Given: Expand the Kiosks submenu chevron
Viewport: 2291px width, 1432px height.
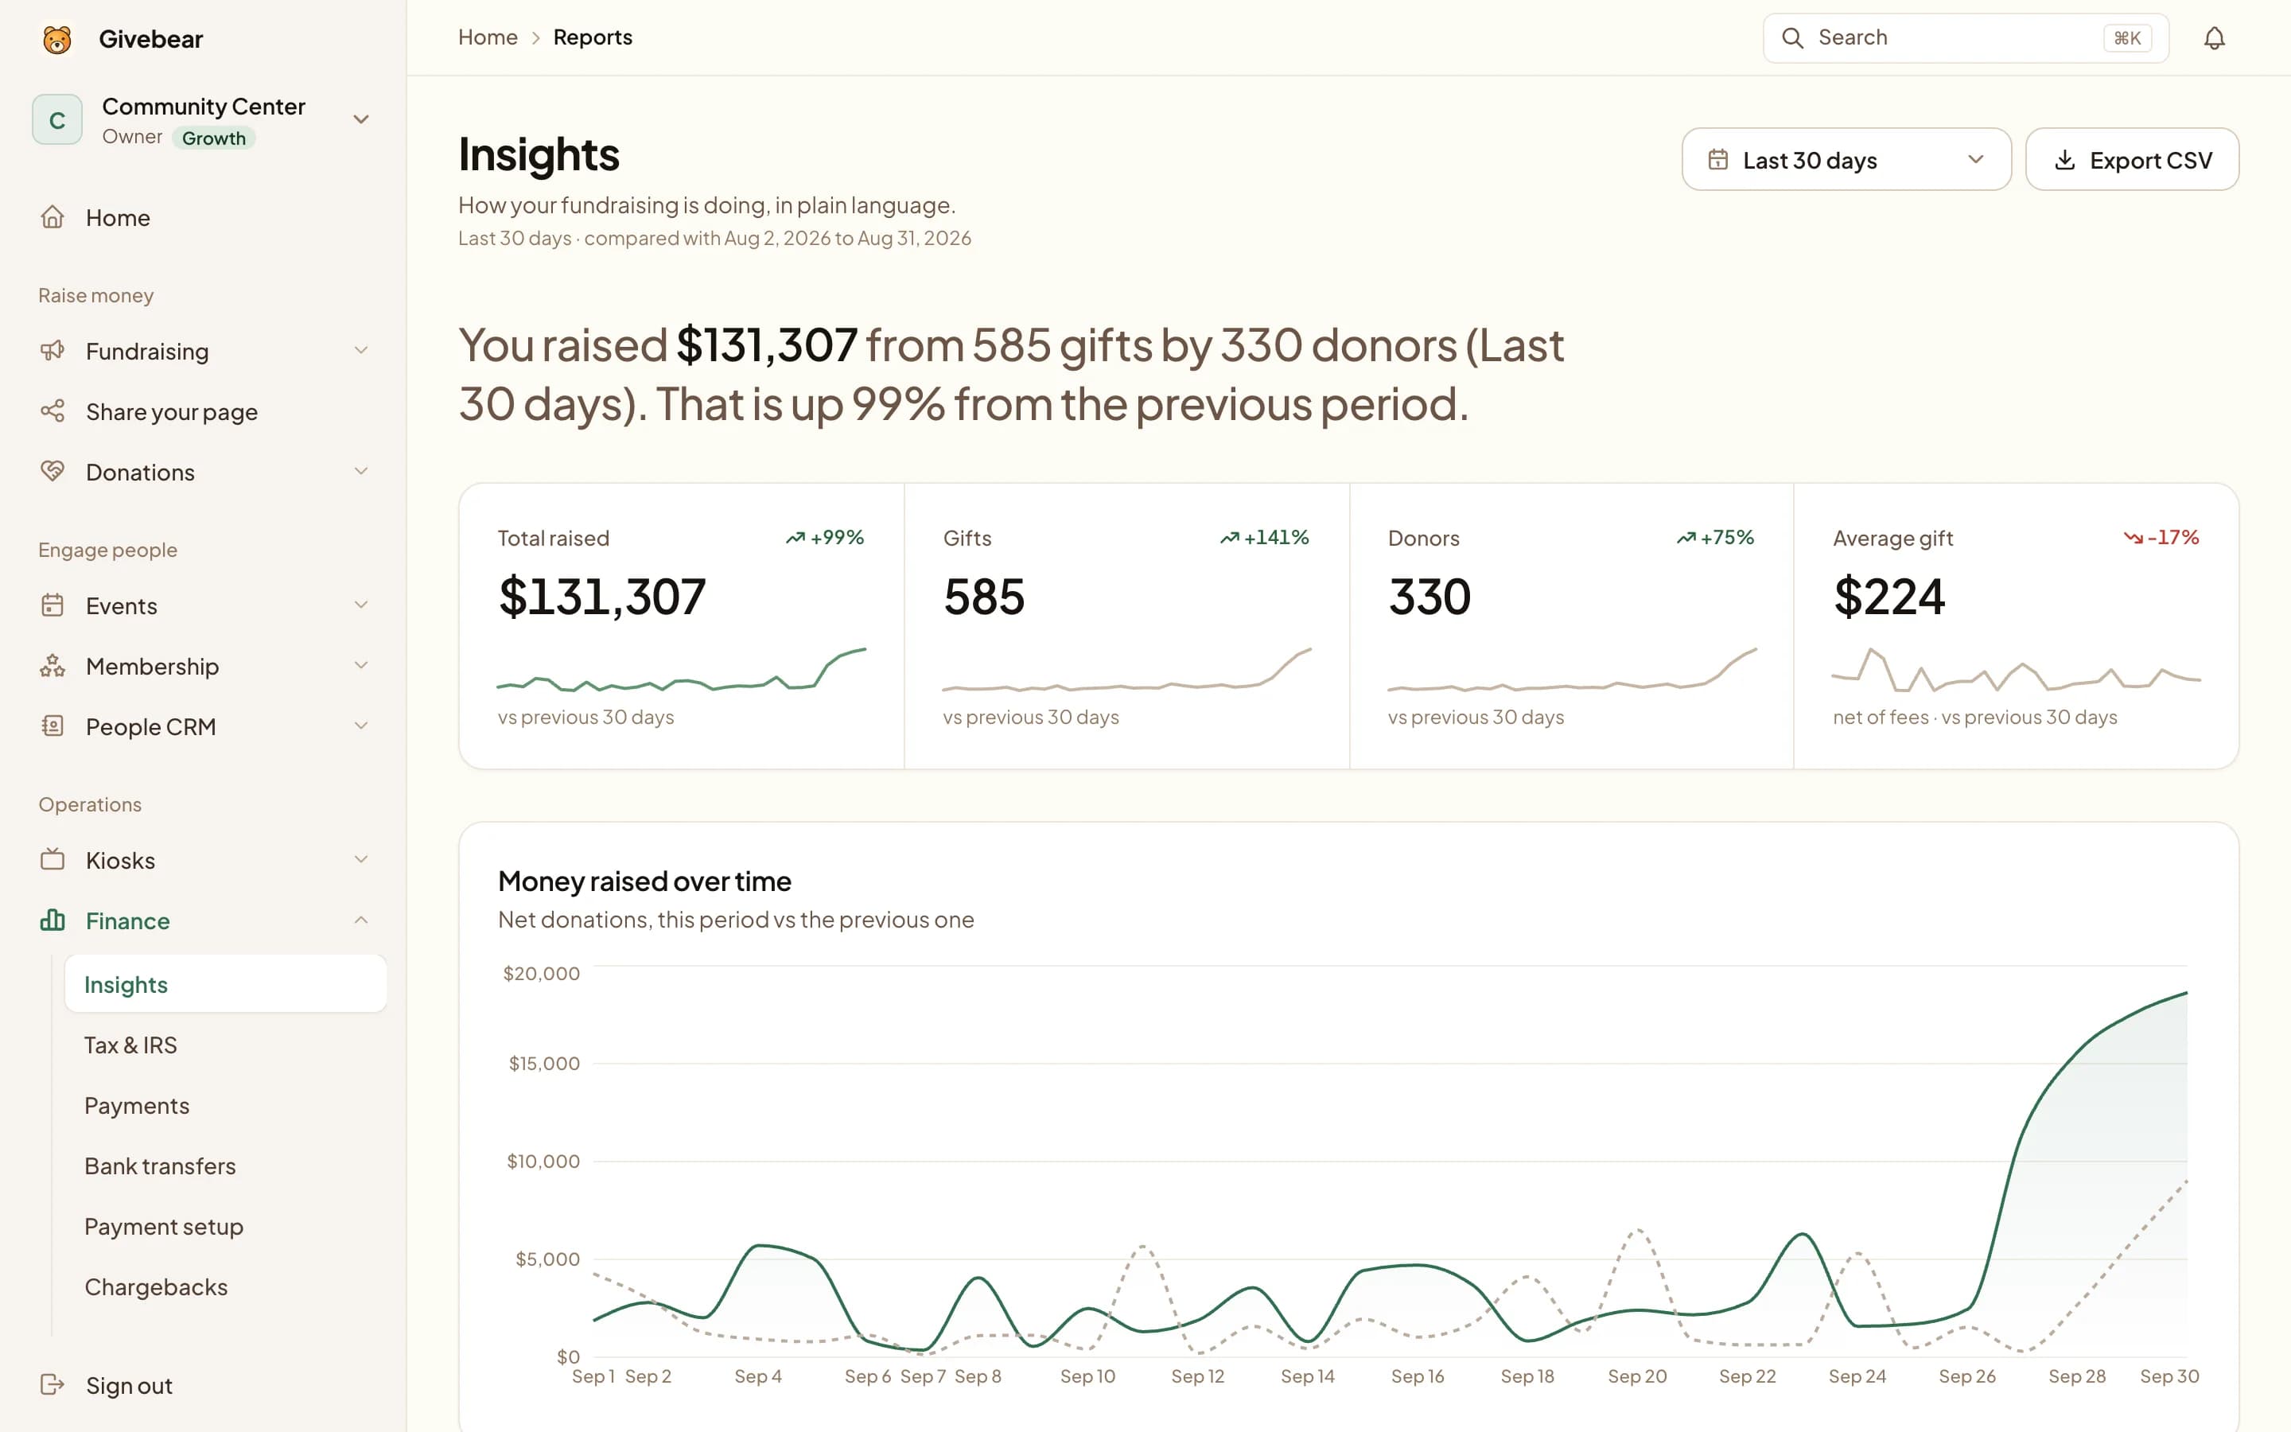Looking at the screenshot, I should [x=360, y=859].
